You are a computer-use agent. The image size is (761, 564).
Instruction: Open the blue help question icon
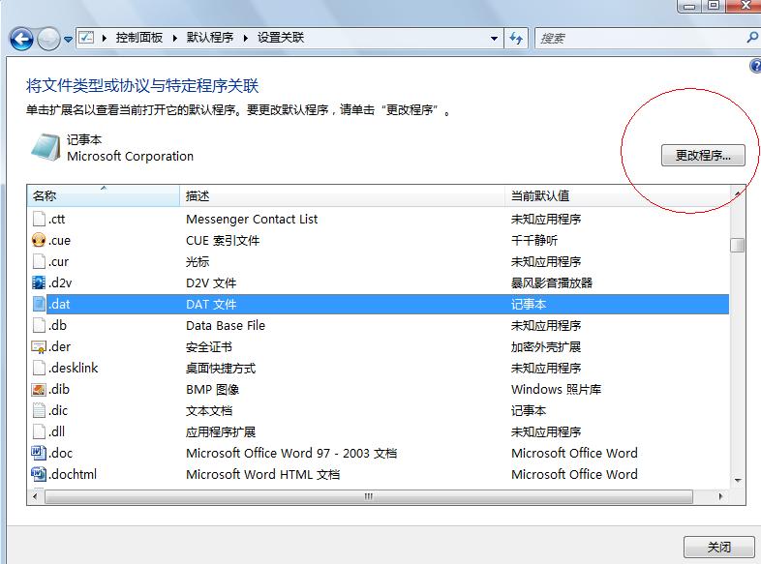(x=755, y=66)
